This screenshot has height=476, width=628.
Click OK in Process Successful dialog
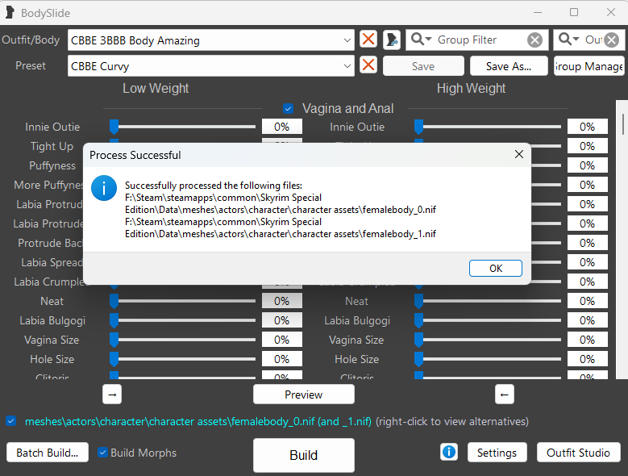pos(496,268)
